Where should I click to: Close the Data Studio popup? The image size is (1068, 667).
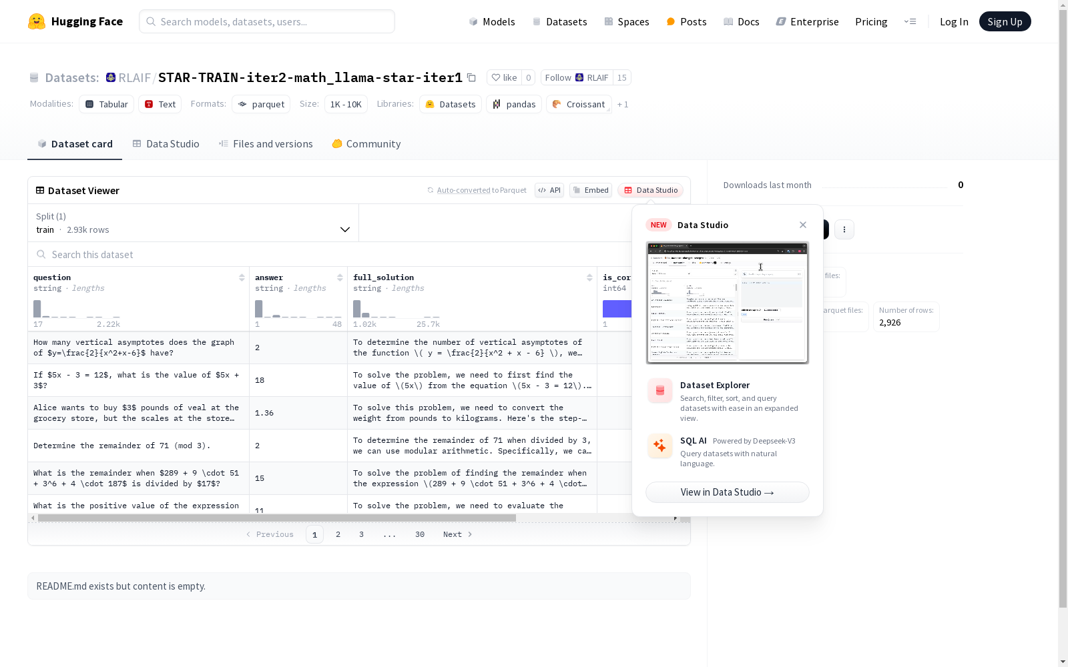803,225
